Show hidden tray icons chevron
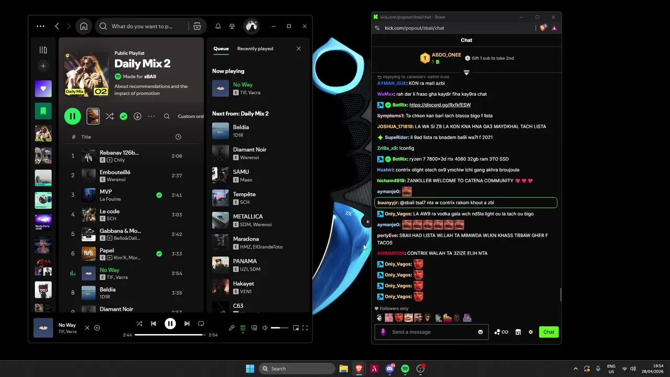670x377 pixels. (576, 369)
